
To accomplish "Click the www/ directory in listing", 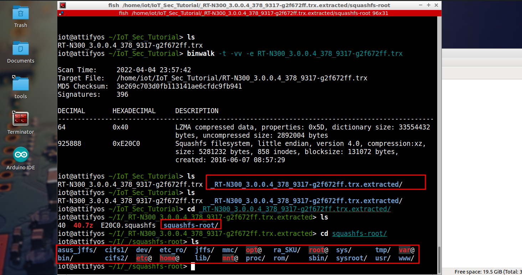I will pos(406,258).
